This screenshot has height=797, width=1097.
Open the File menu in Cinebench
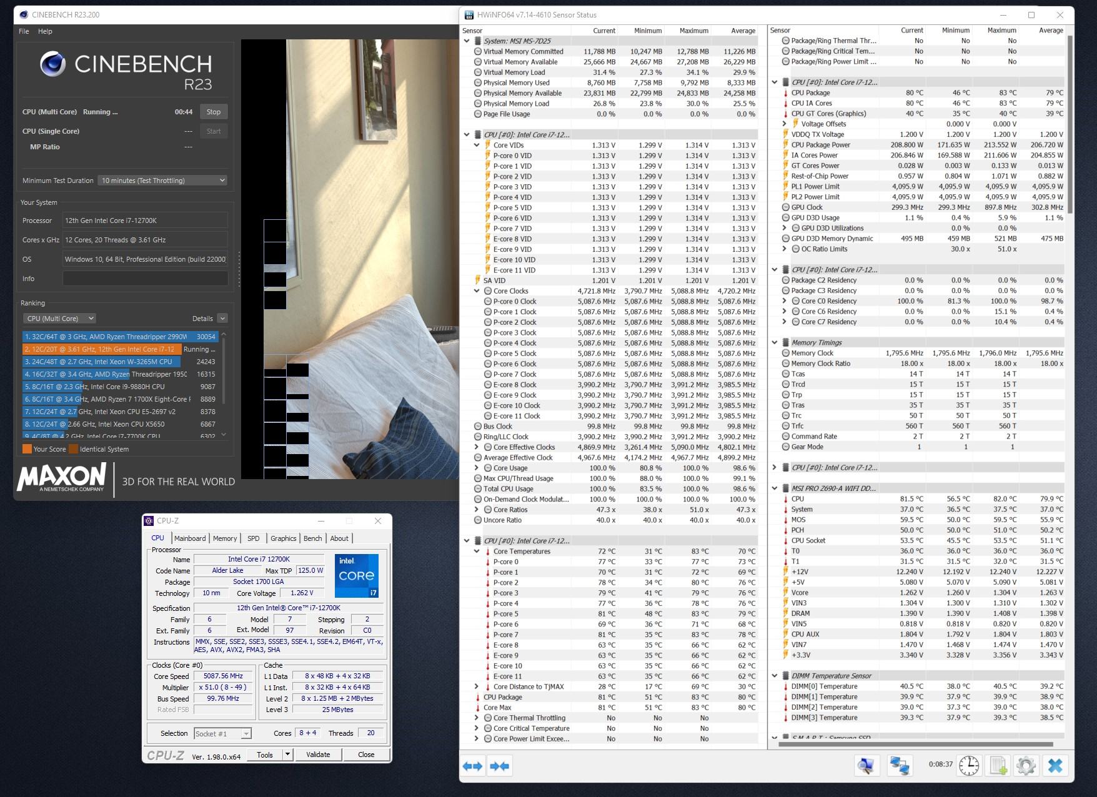click(24, 31)
